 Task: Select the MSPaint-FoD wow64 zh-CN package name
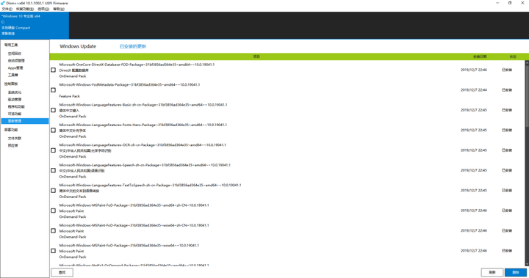(x=134, y=225)
